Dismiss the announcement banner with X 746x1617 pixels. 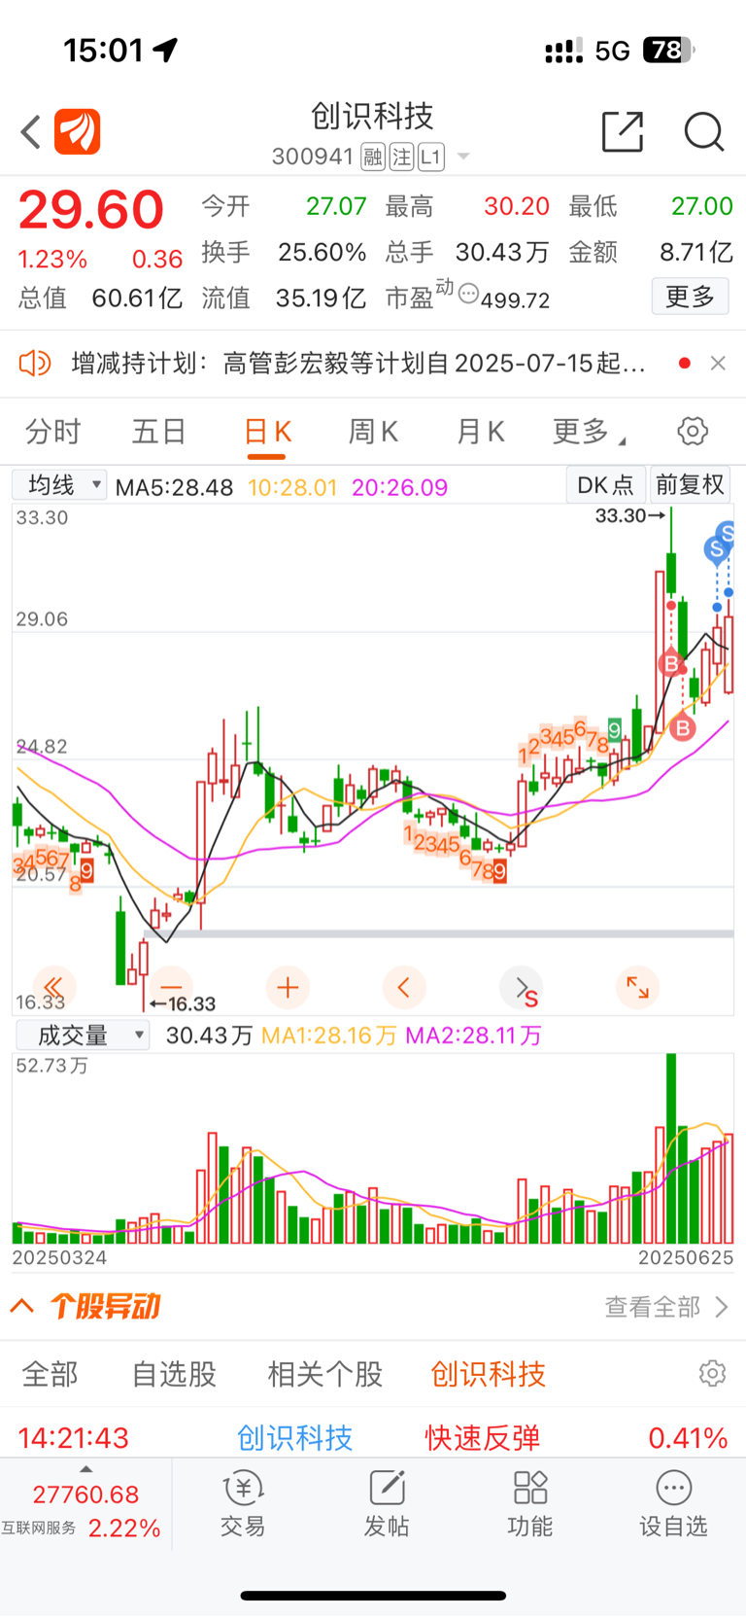click(718, 363)
